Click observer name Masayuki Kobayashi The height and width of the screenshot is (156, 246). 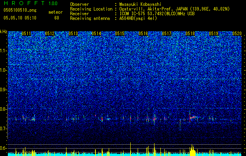140,4
